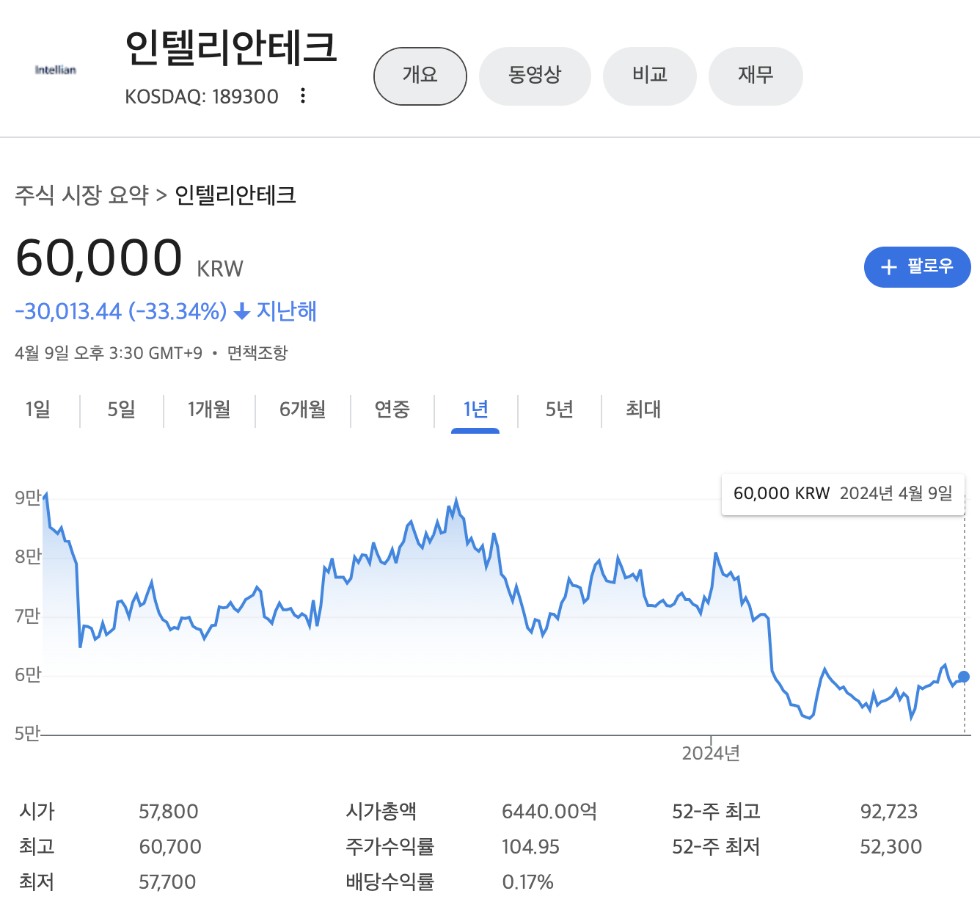The width and height of the screenshot is (980, 913).
Task: Click the Intellian company logo
Action: click(x=56, y=70)
